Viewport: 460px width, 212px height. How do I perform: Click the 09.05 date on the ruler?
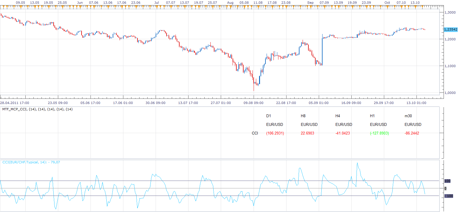(x=20, y=3)
